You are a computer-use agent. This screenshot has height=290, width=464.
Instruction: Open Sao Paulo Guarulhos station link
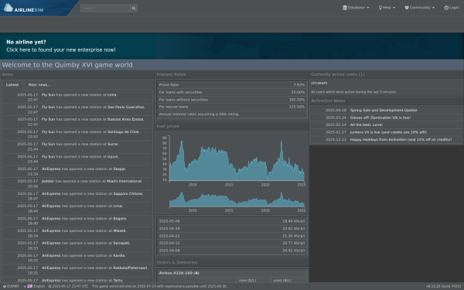pyautogui.click(x=126, y=107)
